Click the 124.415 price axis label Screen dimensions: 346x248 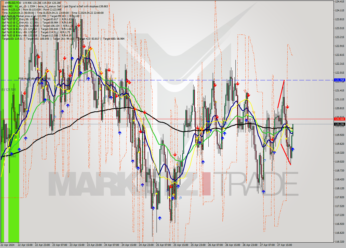click(340, 2)
